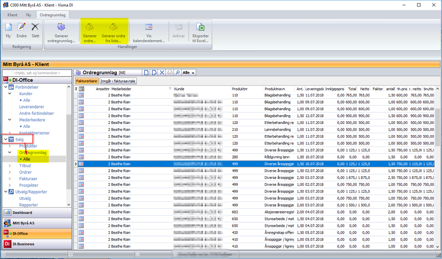Click calendar column header icon in grid
This screenshot has width=442, height=259.
pyautogui.click(x=81, y=89)
